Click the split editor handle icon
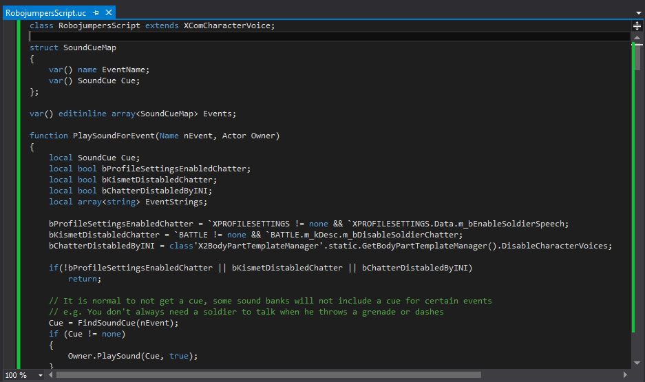 point(637,26)
